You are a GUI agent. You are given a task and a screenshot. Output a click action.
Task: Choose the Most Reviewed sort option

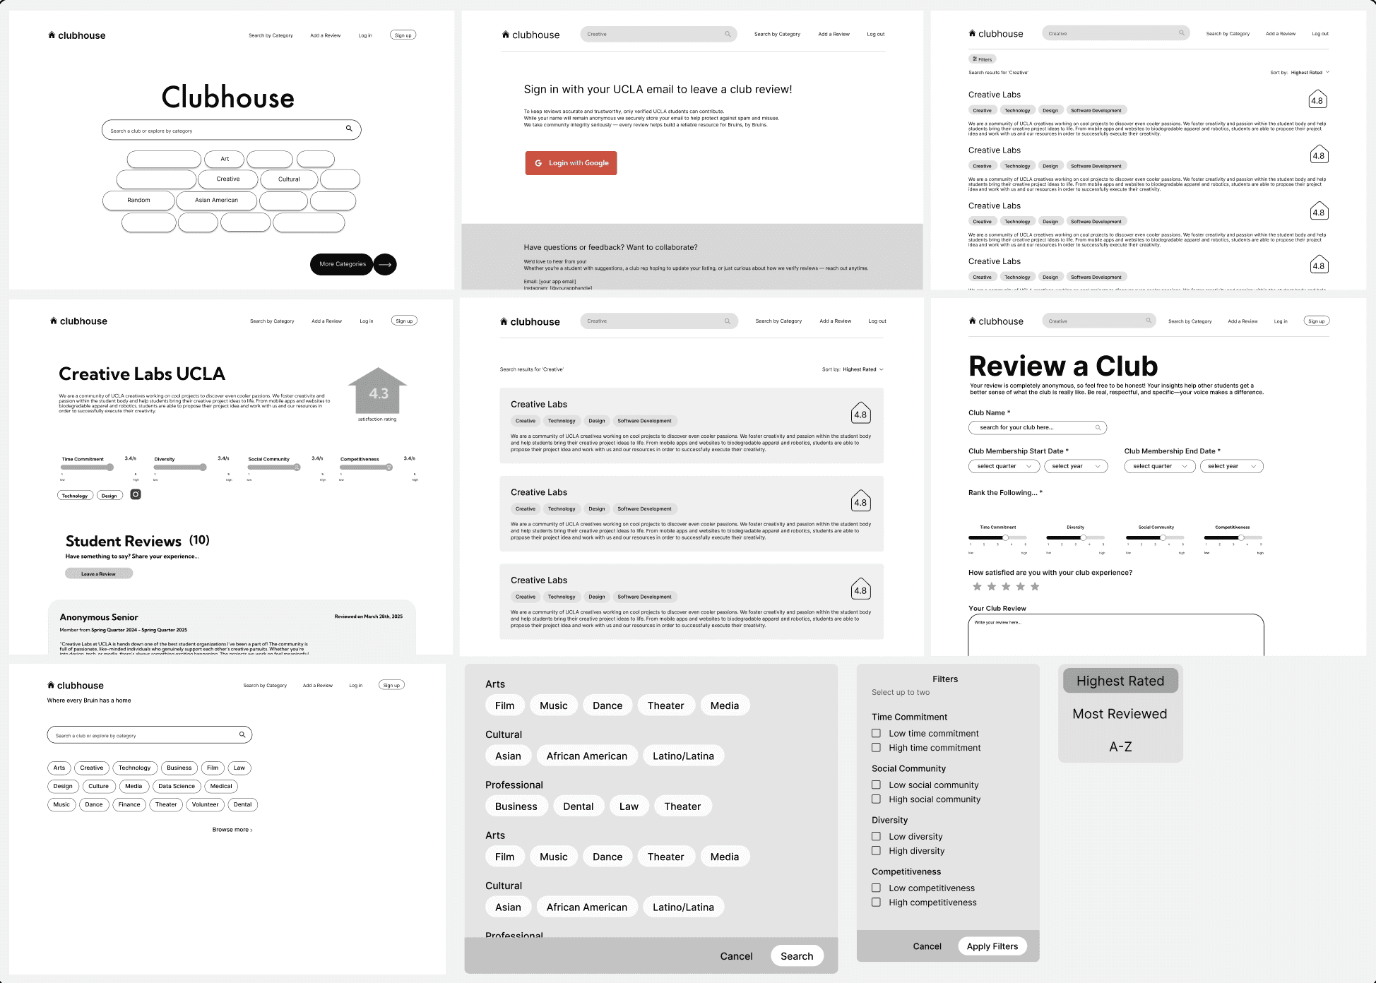pos(1120,714)
